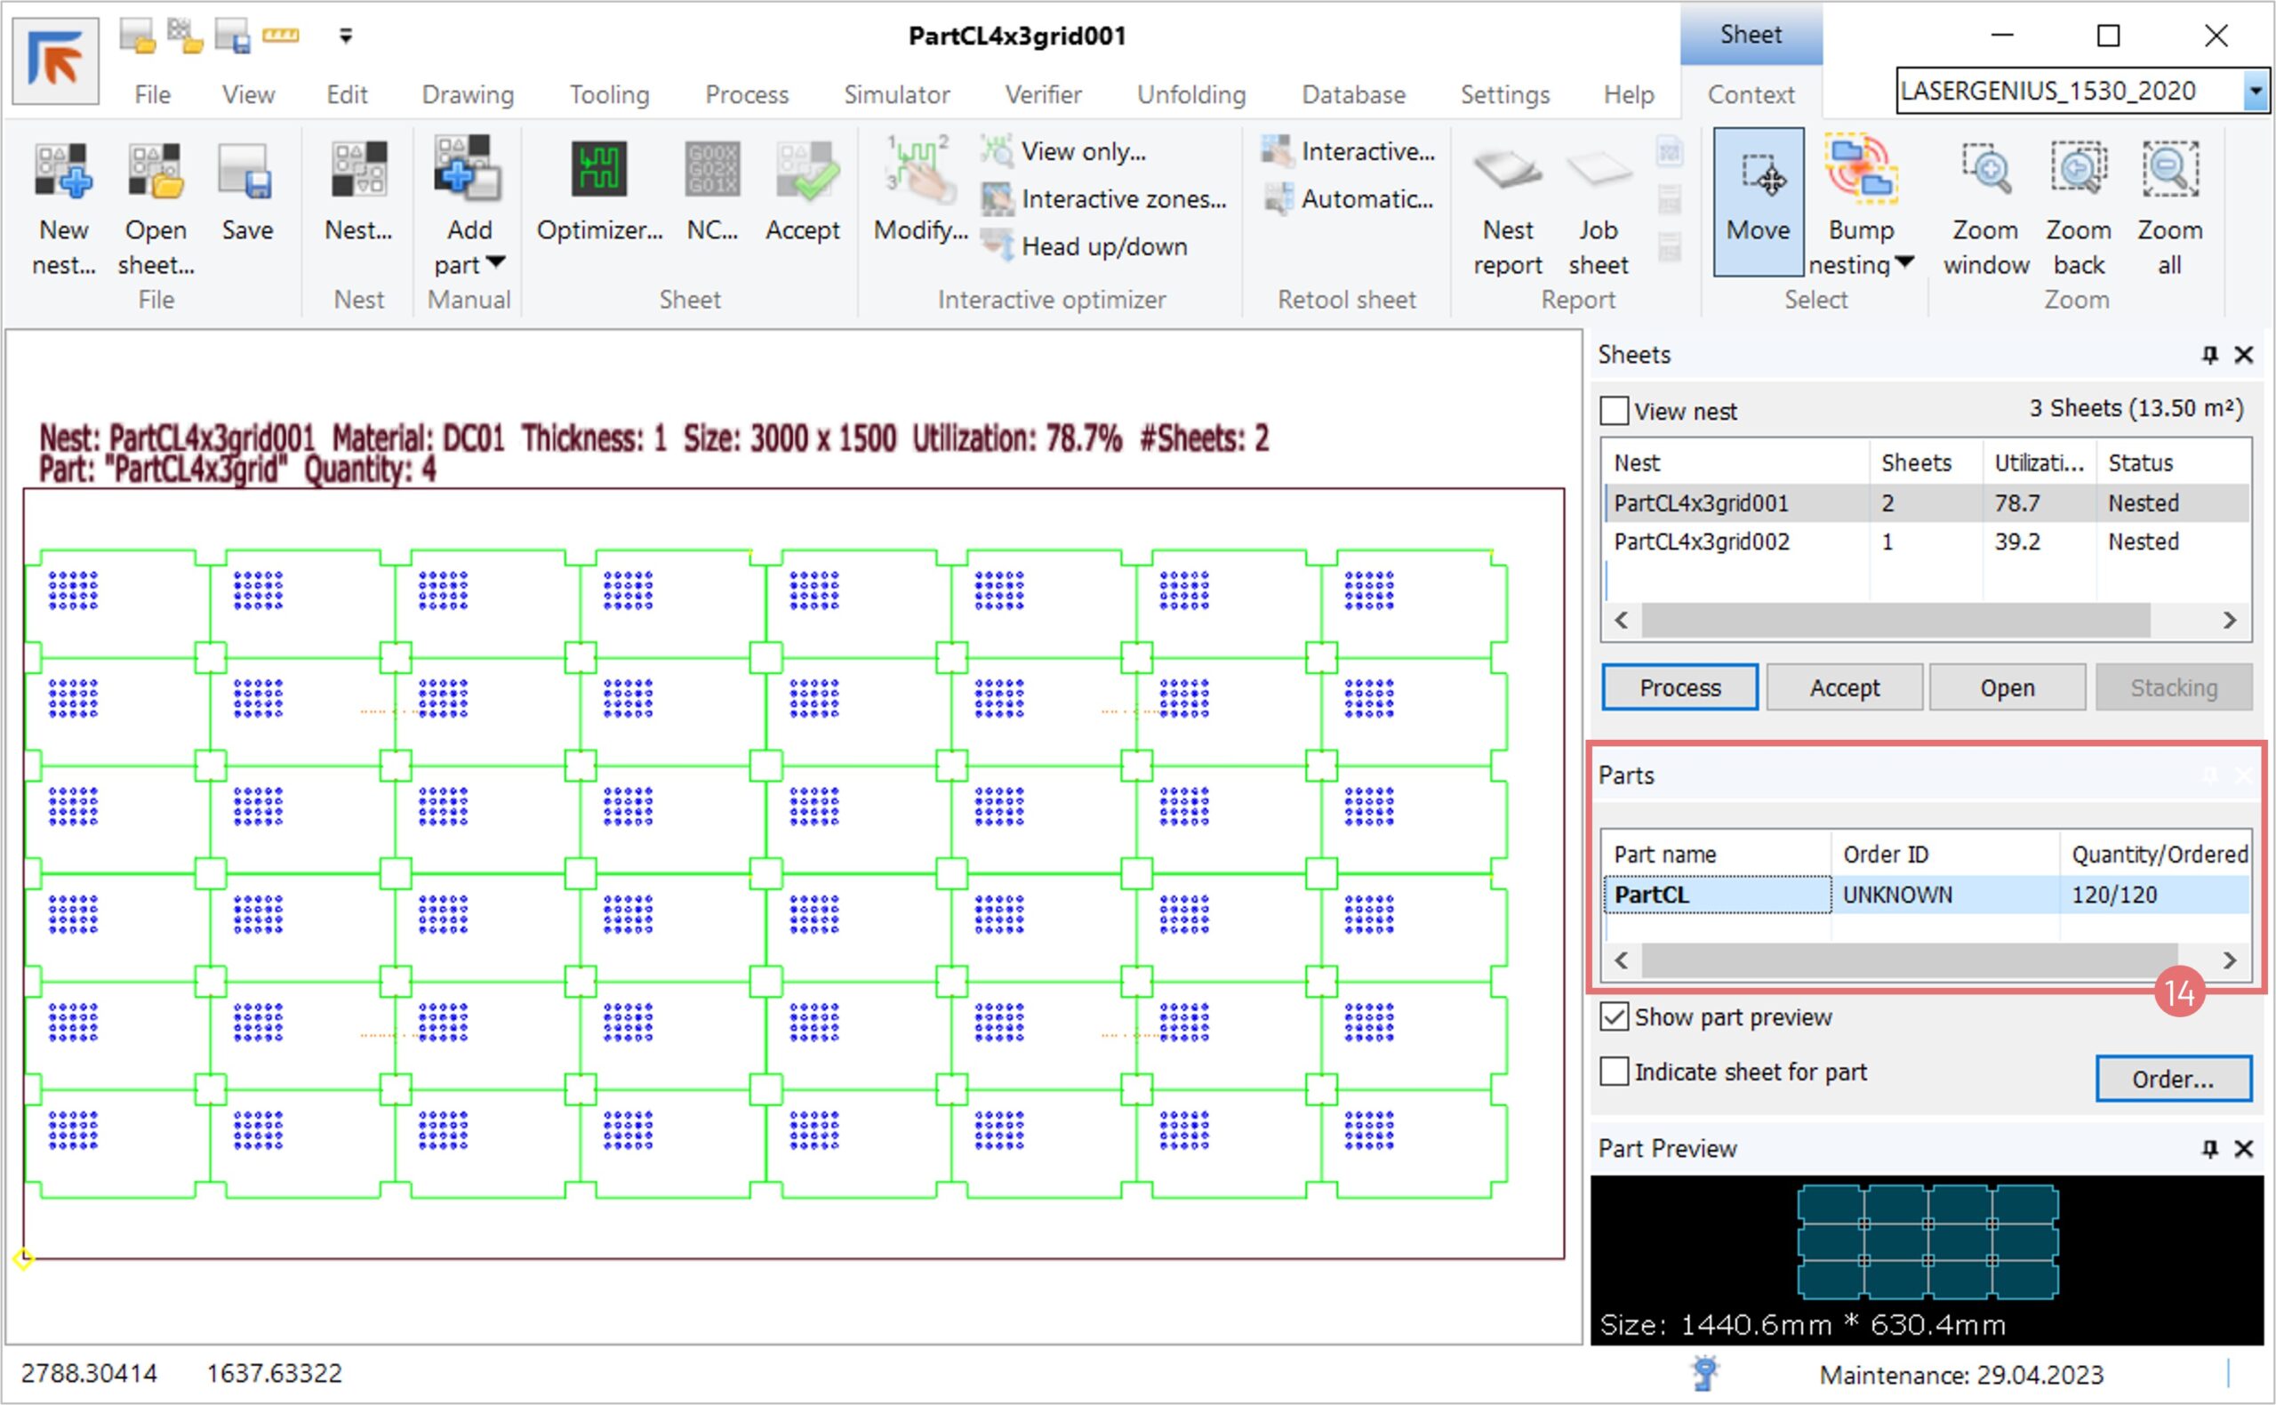
Task: Click the Order... button
Action: pyautogui.click(x=2172, y=1079)
